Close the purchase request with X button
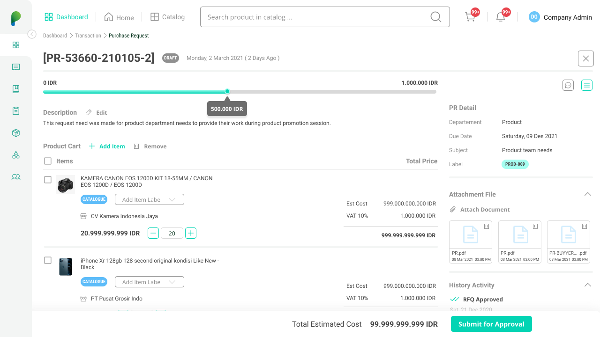 pyautogui.click(x=586, y=59)
